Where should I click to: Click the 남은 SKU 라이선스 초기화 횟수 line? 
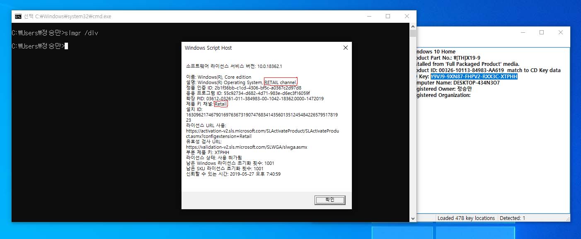pyautogui.click(x=225, y=169)
